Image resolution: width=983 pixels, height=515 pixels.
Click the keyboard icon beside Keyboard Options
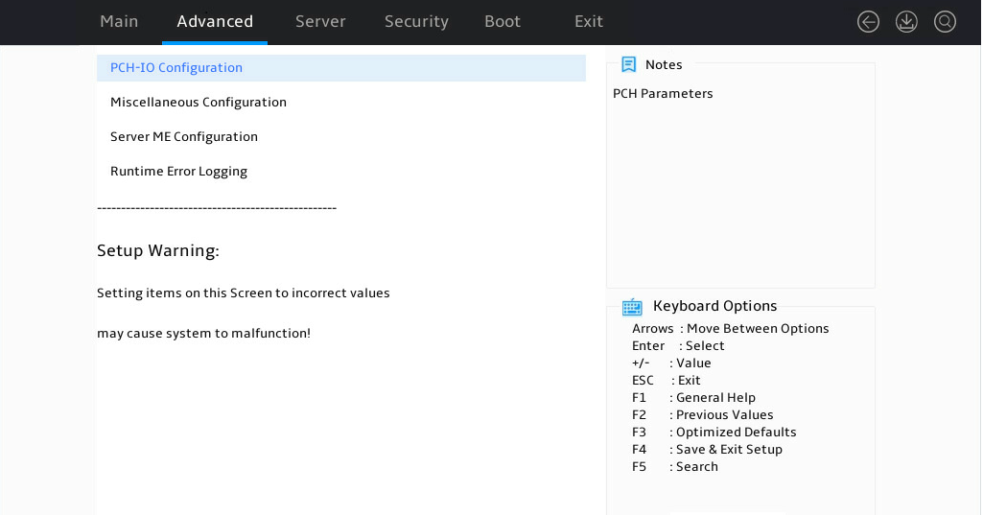[632, 307]
